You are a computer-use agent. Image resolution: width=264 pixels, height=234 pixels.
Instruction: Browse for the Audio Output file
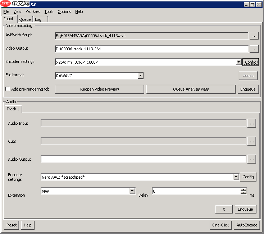251,159
